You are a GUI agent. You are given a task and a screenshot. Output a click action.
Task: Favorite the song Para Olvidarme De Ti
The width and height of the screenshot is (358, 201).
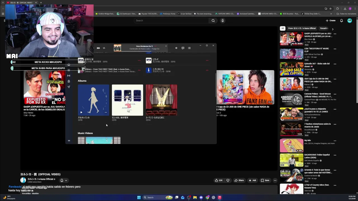coord(166,46)
